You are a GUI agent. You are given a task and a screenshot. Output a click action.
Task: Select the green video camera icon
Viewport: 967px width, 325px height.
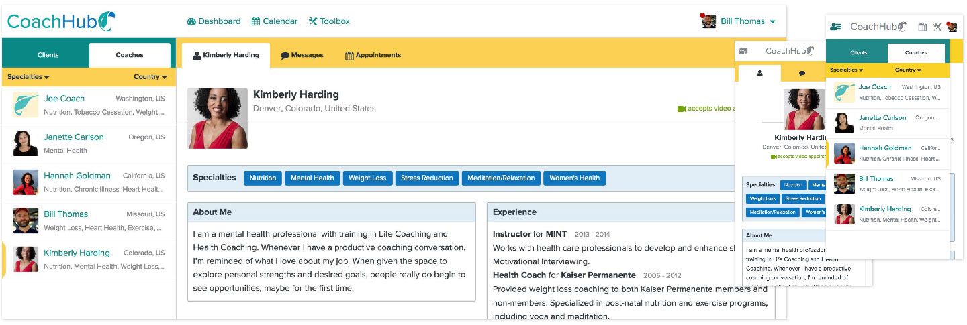coord(682,109)
